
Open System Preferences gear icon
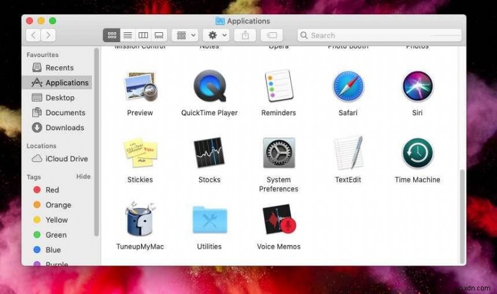(x=279, y=153)
